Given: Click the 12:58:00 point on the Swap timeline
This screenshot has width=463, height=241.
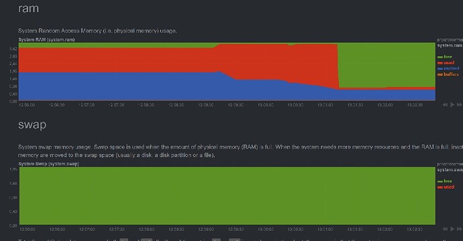Looking at the screenshot, I should pyautogui.click(x=146, y=229).
